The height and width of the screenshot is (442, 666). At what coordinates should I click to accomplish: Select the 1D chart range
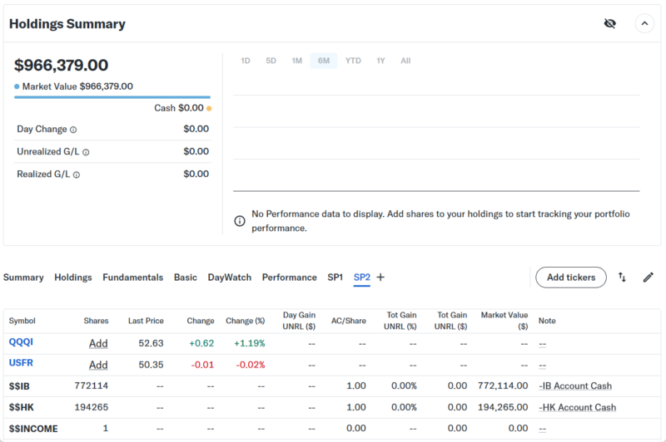pyautogui.click(x=246, y=61)
